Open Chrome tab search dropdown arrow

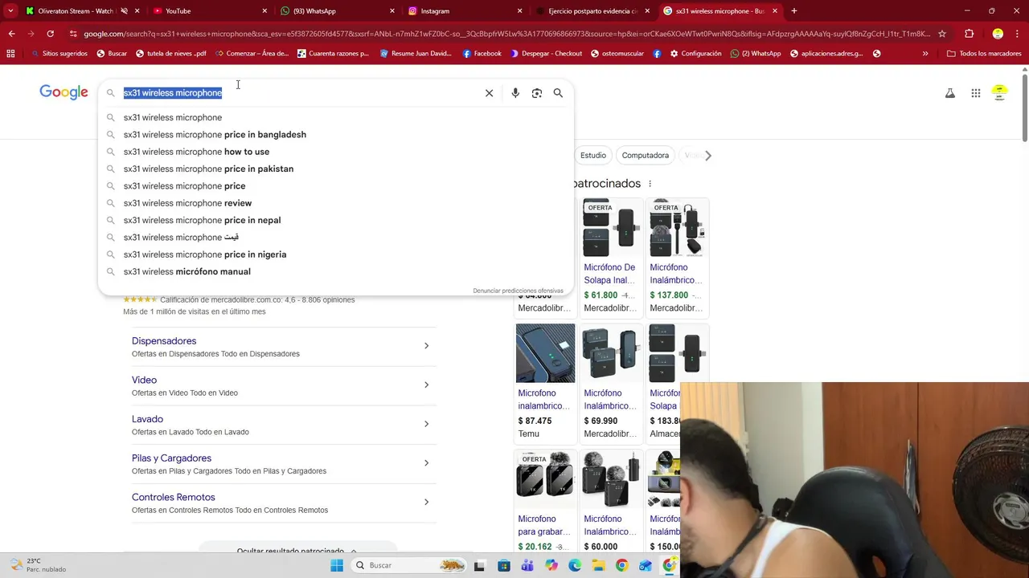coord(10,11)
